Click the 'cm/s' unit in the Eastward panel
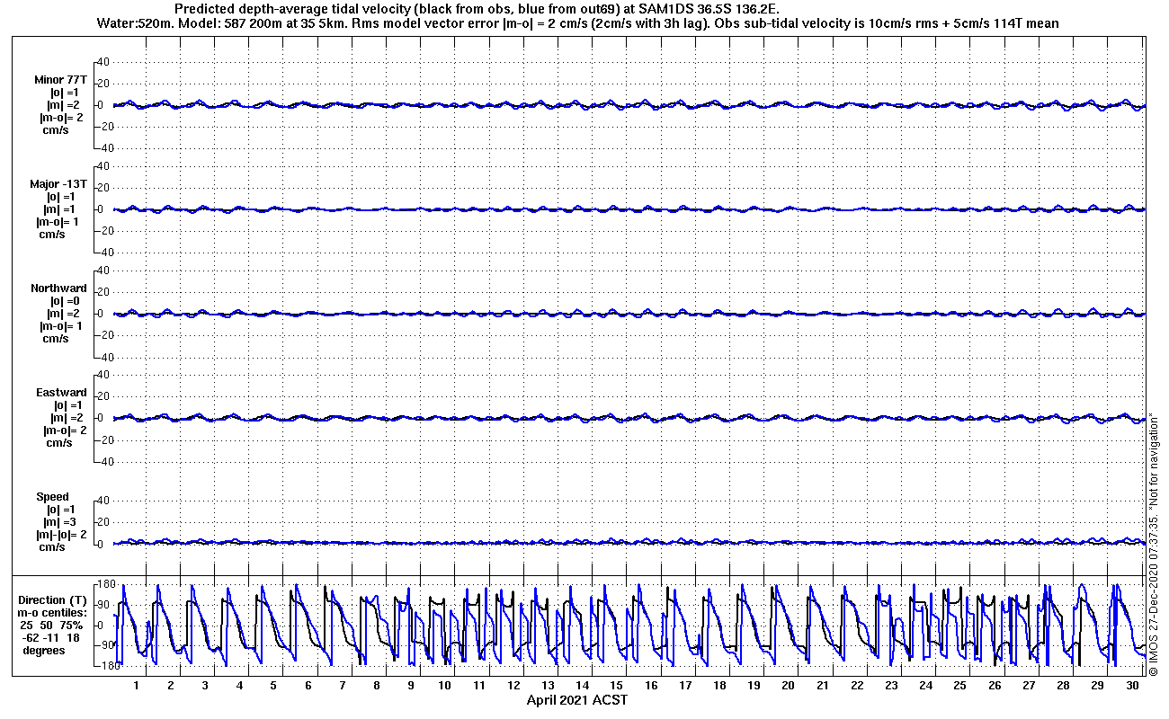Image resolution: width=1169 pixels, height=719 pixels. (x=60, y=443)
